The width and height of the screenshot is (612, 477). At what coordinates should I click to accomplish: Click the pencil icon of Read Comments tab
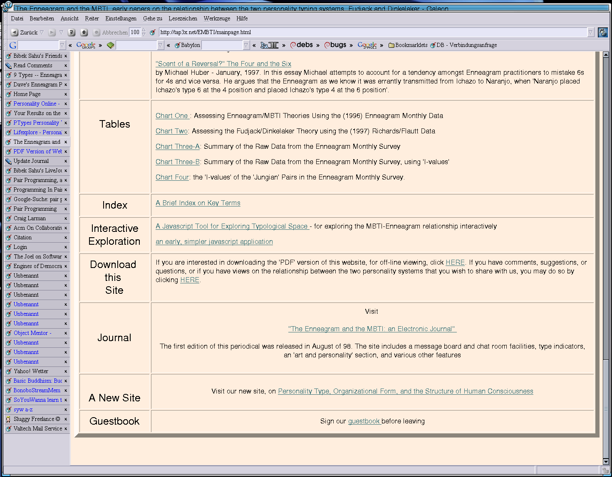click(x=8, y=66)
